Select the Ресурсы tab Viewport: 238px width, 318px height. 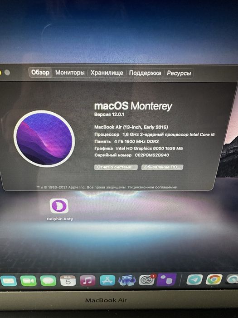(x=179, y=73)
